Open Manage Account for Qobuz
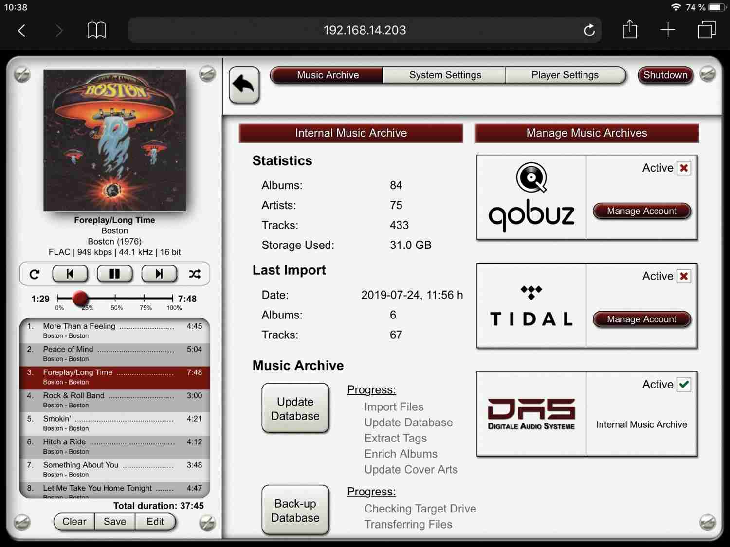The height and width of the screenshot is (547, 730). click(641, 211)
